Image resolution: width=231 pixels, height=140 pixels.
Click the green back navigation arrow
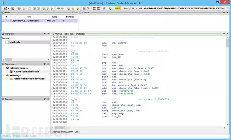tap(59, 8)
